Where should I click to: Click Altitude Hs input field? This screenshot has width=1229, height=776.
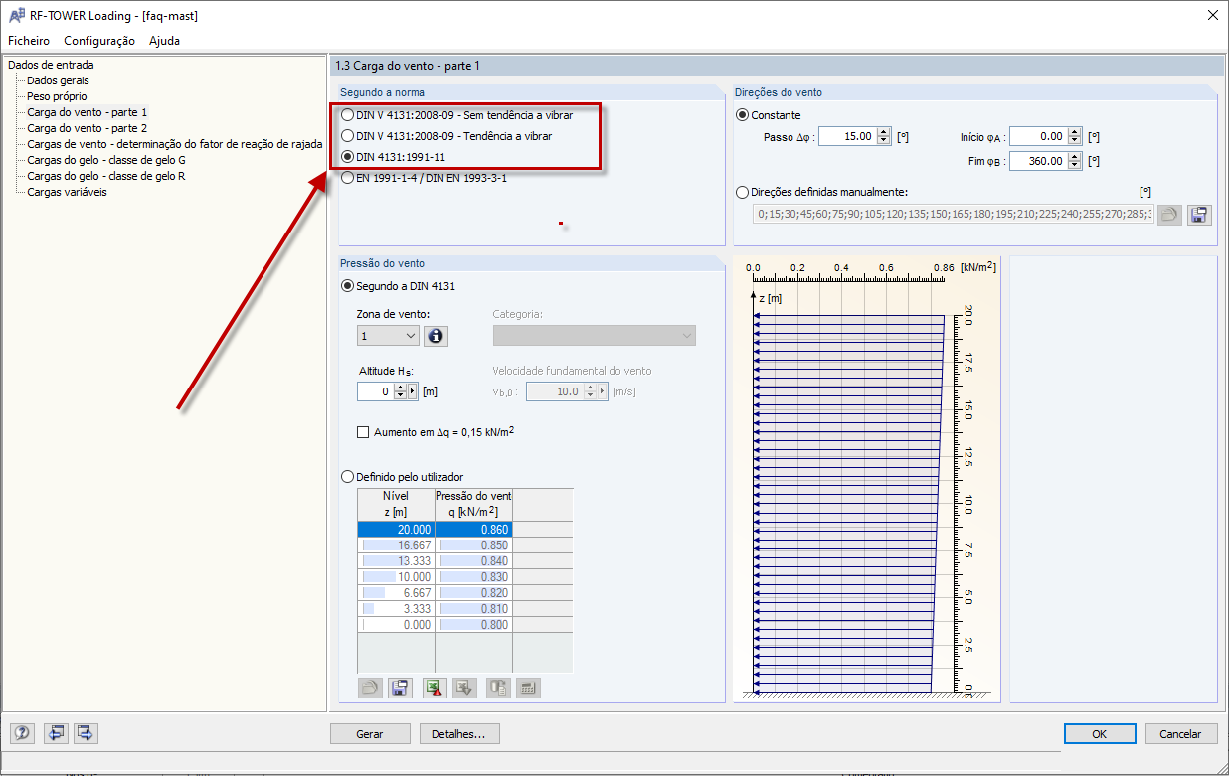click(x=375, y=391)
